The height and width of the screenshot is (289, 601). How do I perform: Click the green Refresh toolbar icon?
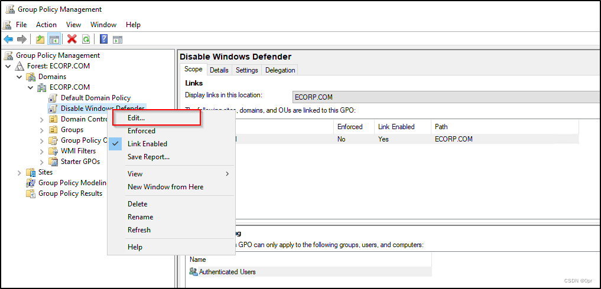coord(86,39)
